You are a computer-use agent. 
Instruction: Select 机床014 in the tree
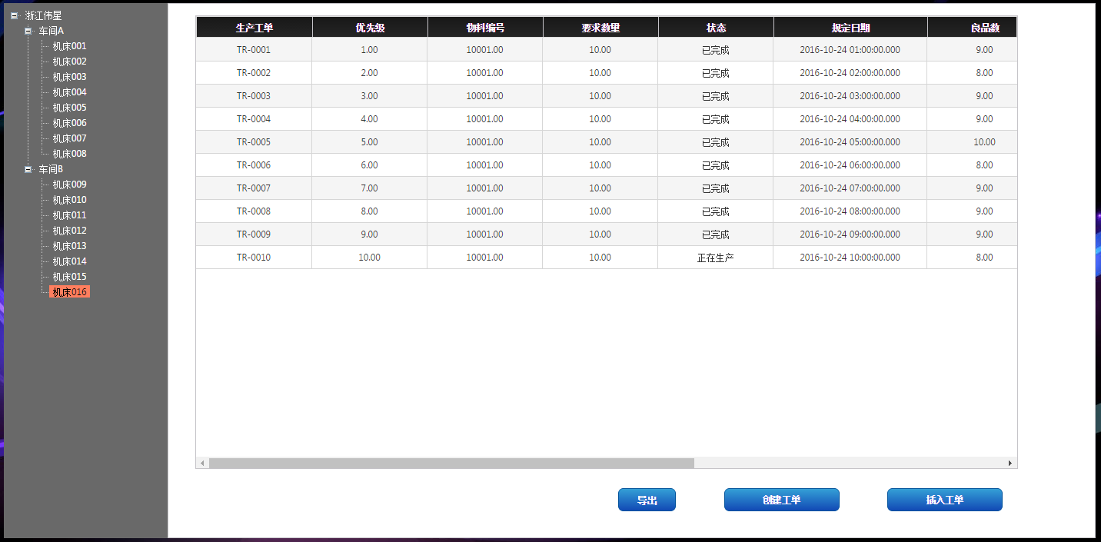[x=69, y=261]
